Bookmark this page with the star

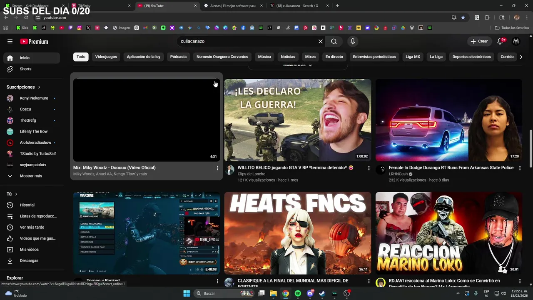point(463,17)
